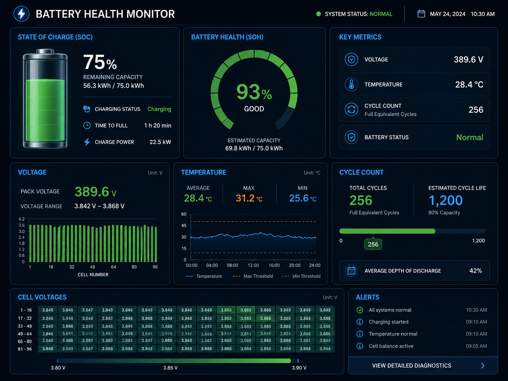508x381 pixels.
Task: Click the 1 h 20 min time value
Action: coord(158,126)
